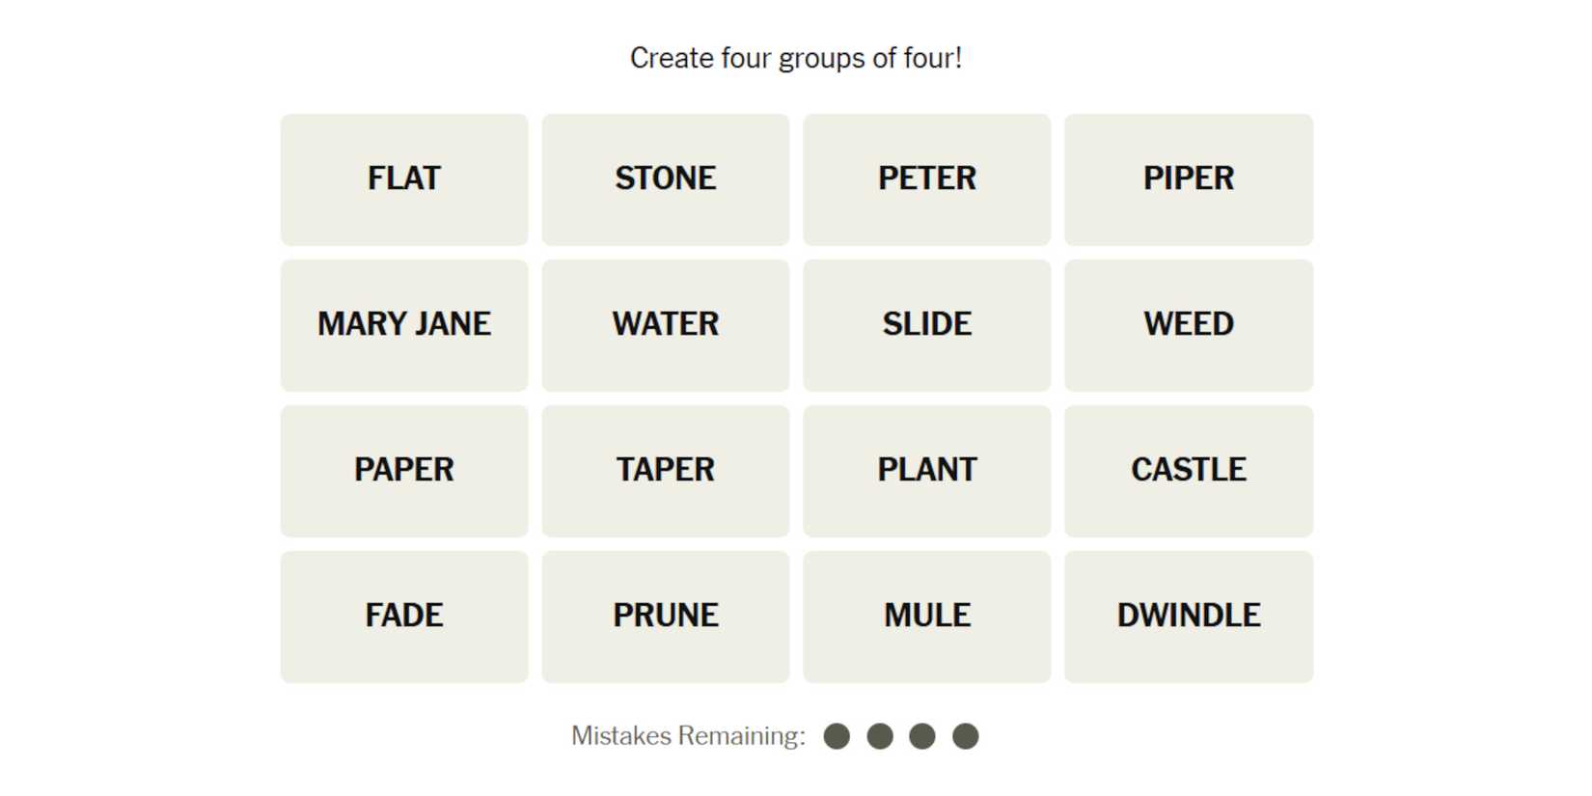Choose the CASTLE tile

pyautogui.click(x=1189, y=471)
